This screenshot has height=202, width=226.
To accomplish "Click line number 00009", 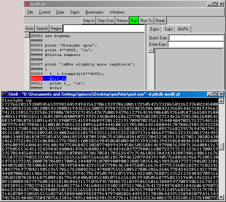I will (37, 74).
